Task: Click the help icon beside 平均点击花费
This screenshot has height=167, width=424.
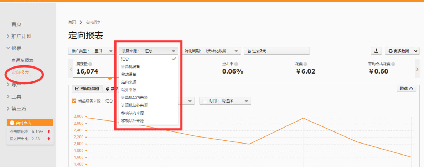Action: (x=393, y=64)
